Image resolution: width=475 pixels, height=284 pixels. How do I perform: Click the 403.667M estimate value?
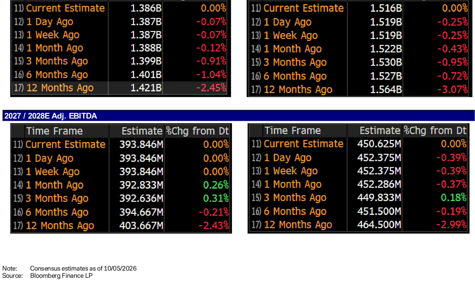click(141, 225)
